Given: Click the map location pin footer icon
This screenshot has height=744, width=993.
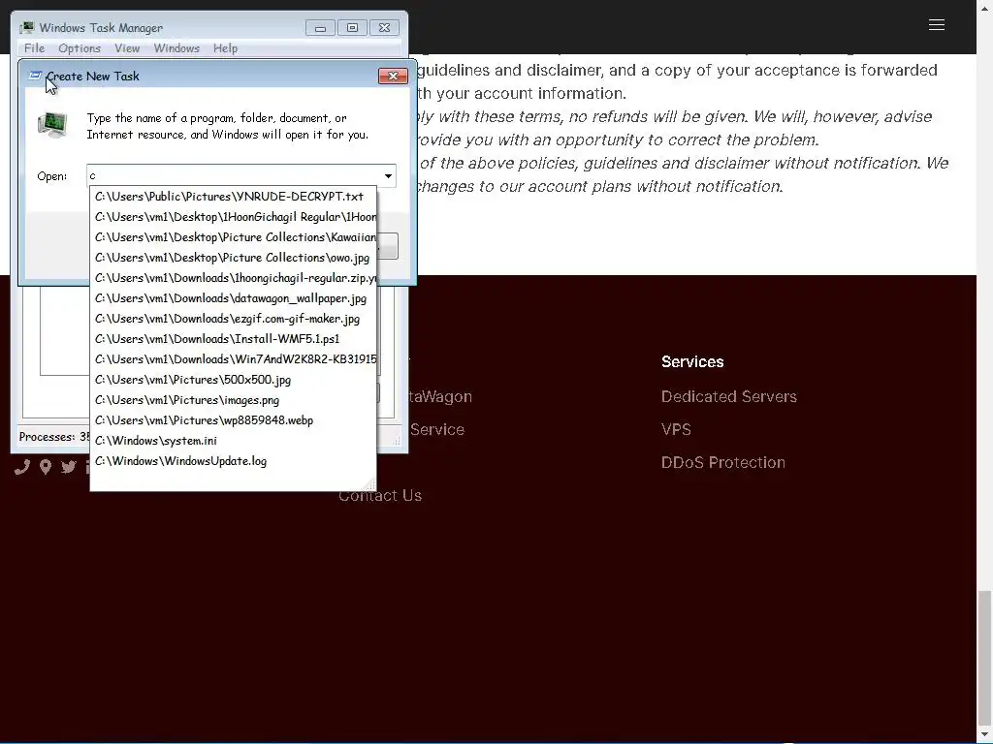Looking at the screenshot, I should click(45, 467).
